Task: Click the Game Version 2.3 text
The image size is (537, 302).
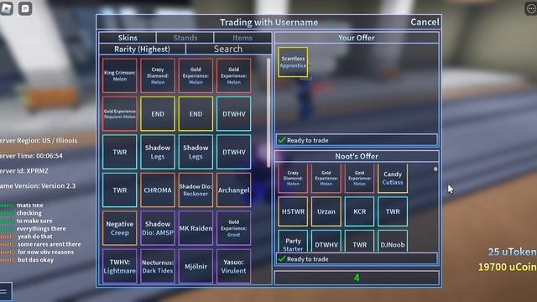Action: (38, 186)
